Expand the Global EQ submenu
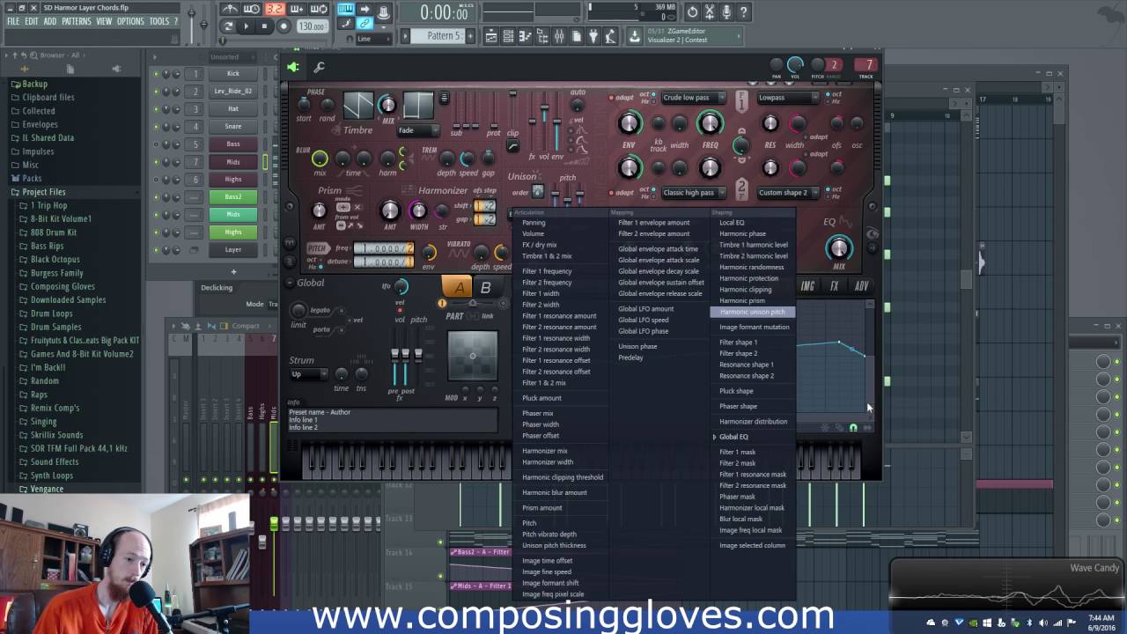 tap(733, 437)
